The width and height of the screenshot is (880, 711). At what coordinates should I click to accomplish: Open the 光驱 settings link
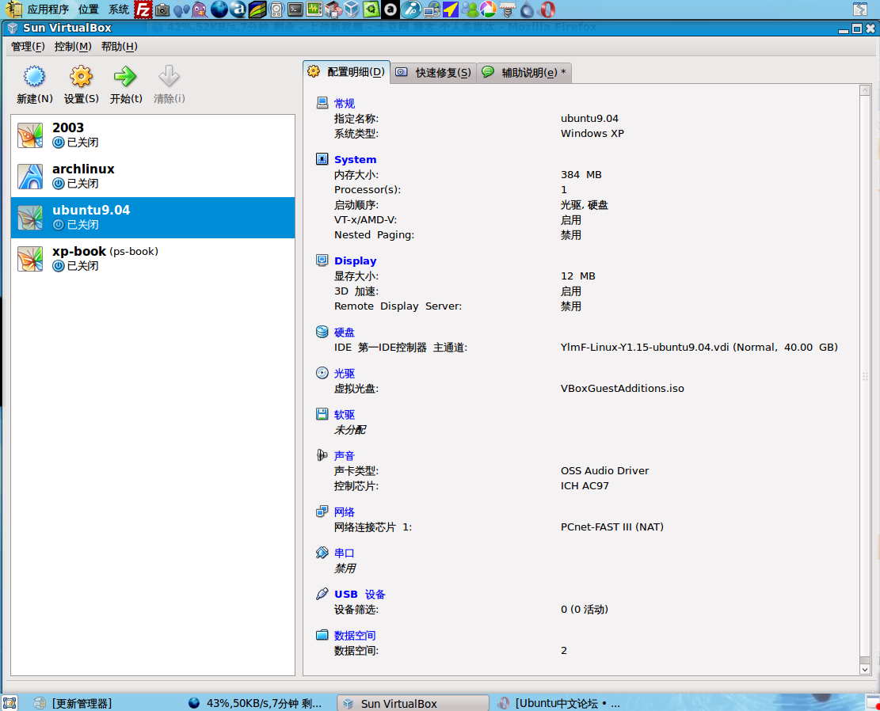point(344,373)
